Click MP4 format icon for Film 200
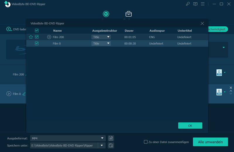This screenshot has width=234, height=152. click(x=219, y=73)
